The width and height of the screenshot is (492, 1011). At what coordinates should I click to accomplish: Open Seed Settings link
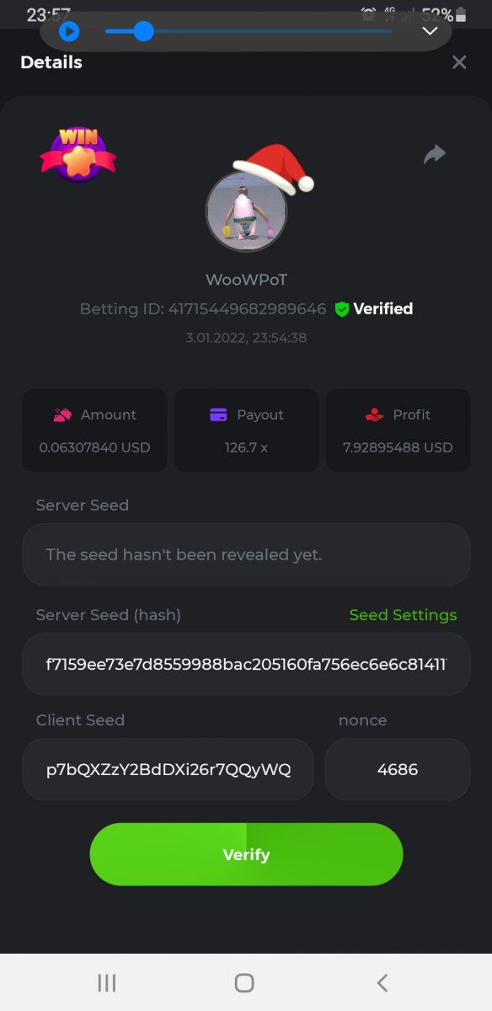tap(403, 615)
